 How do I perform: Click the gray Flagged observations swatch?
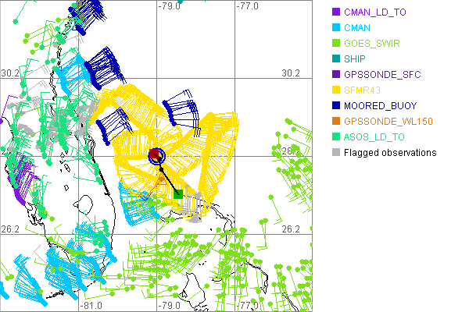coord(336,152)
